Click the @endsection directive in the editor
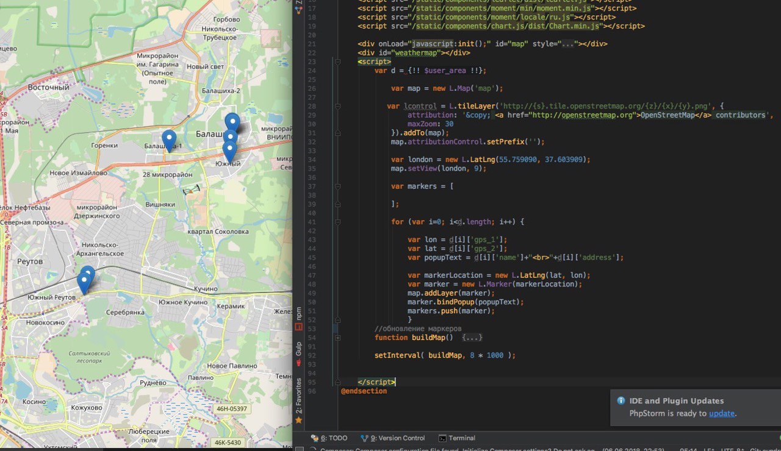Image resolution: width=781 pixels, height=451 pixels. [364, 391]
